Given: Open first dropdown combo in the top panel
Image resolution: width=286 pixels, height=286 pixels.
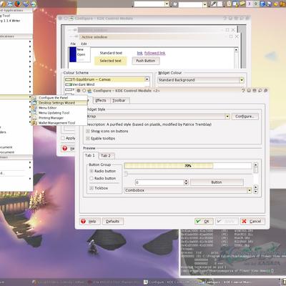Looking at the screenshot, I should (152, 4).
